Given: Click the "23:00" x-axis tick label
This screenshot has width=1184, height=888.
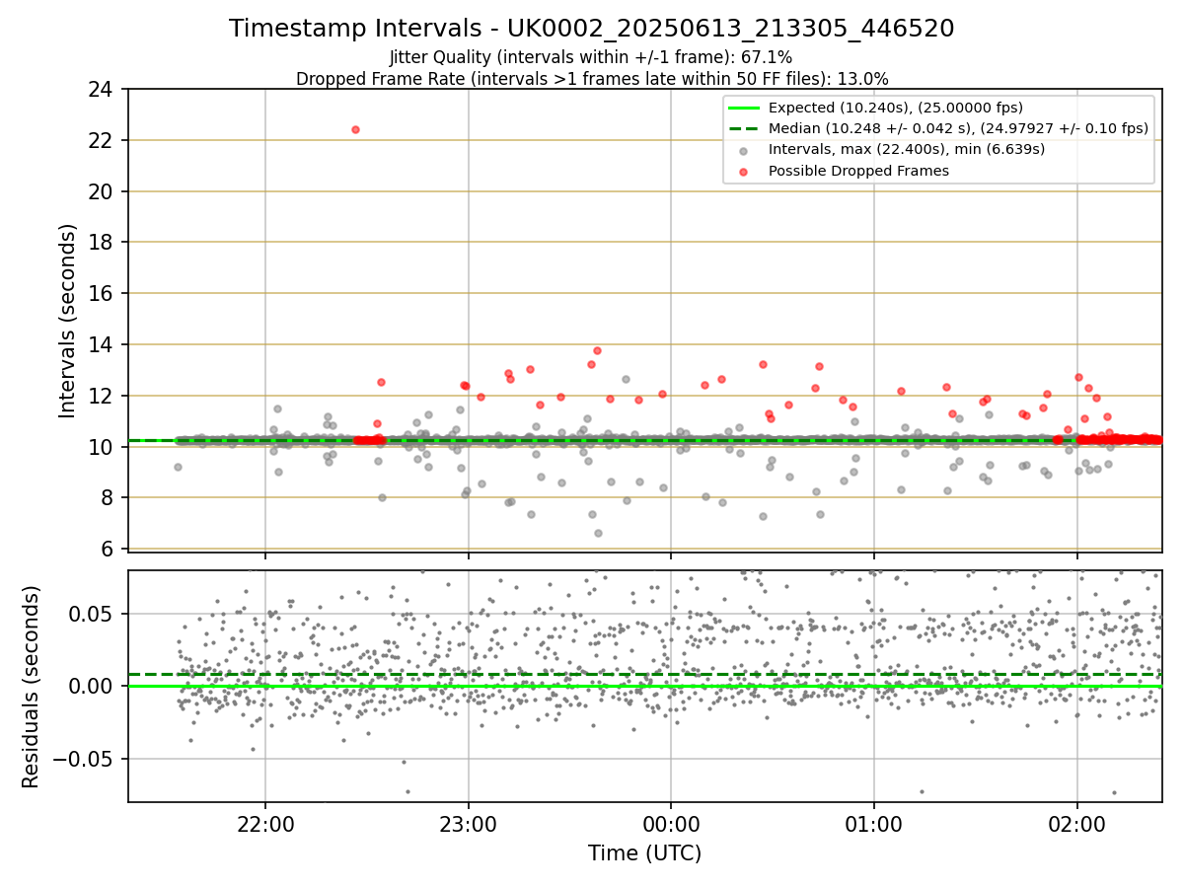Looking at the screenshot, I should click(468, 824).
